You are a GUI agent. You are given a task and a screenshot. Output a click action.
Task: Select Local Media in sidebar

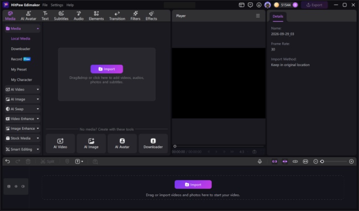[x=21, y=38]
